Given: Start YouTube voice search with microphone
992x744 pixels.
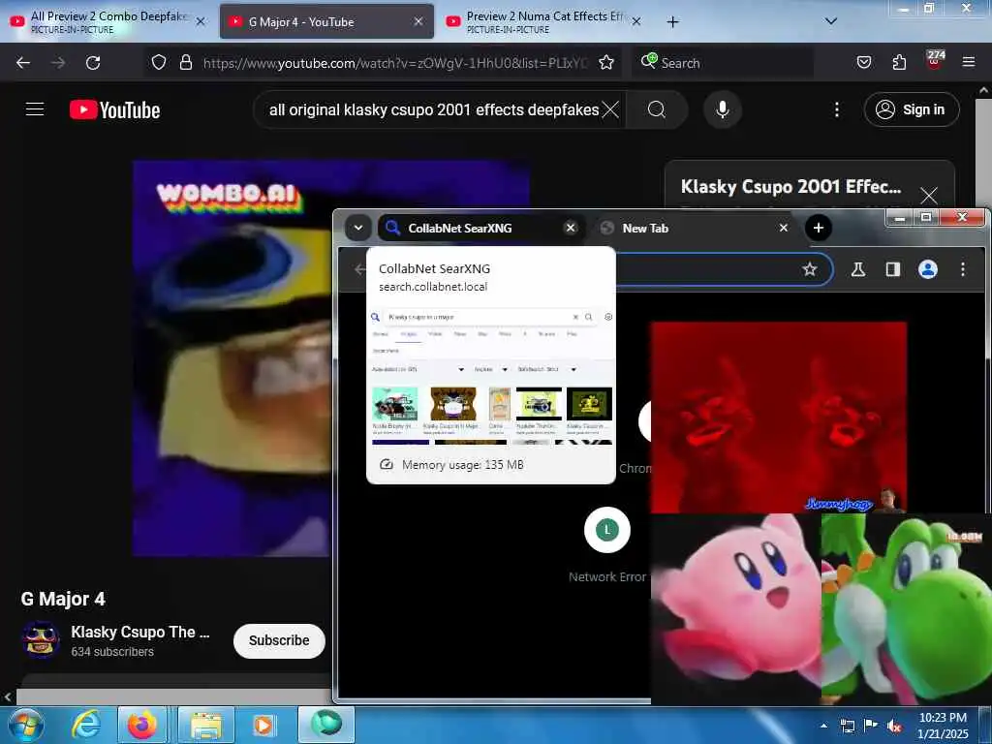Looking at the screenshot, I should pyautogui.click(x=722, y=109).
